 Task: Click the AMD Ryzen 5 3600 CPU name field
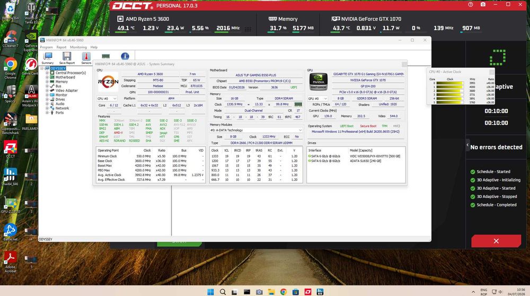point(150,74)
